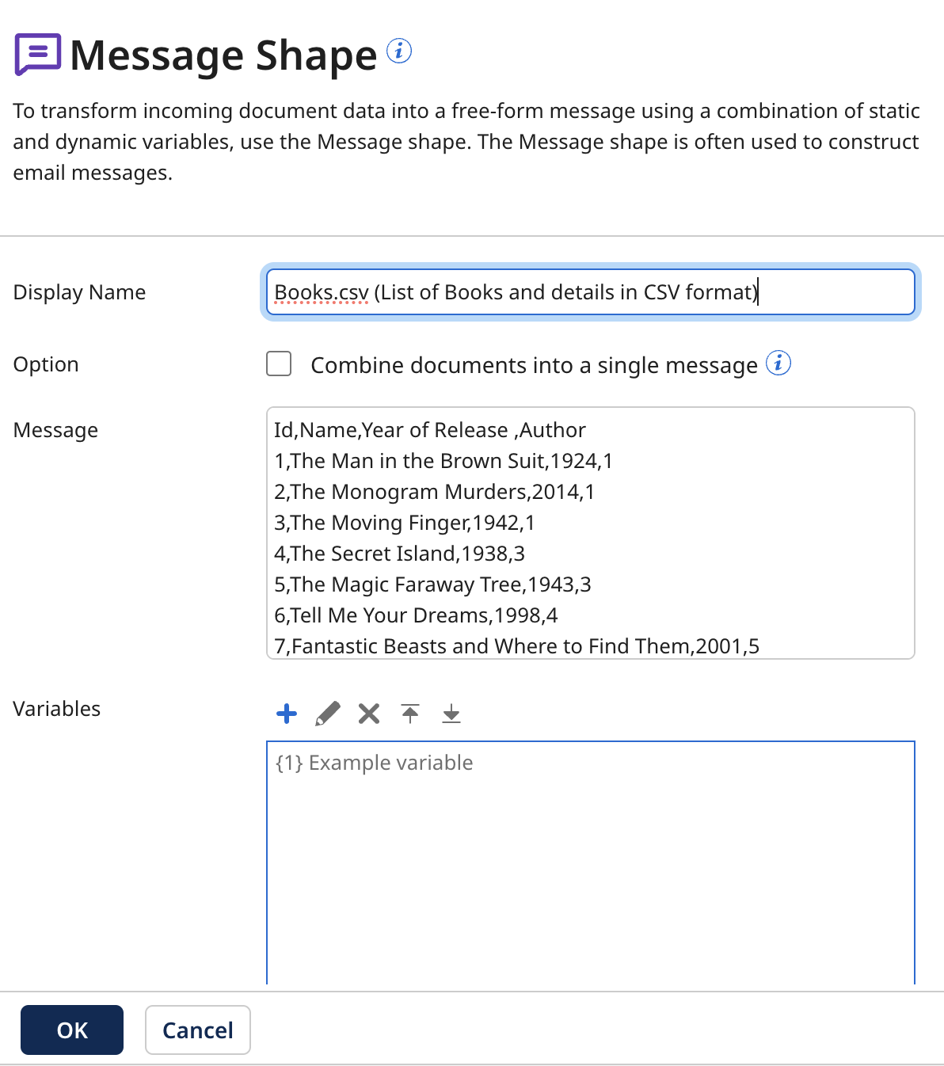Image resolution: width=944 pixels, height=1066 pixels.
Task: Click the purple Message shape header icon
Action: [x=36, y=55]
